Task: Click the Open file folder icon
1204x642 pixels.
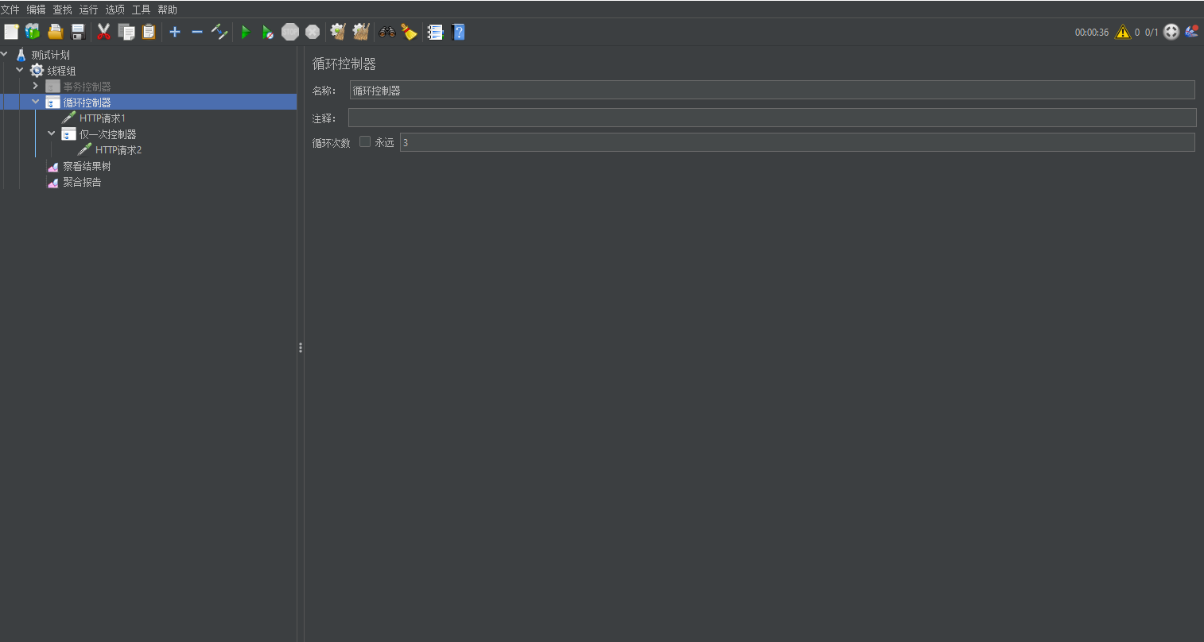Action: pos(55,32)
